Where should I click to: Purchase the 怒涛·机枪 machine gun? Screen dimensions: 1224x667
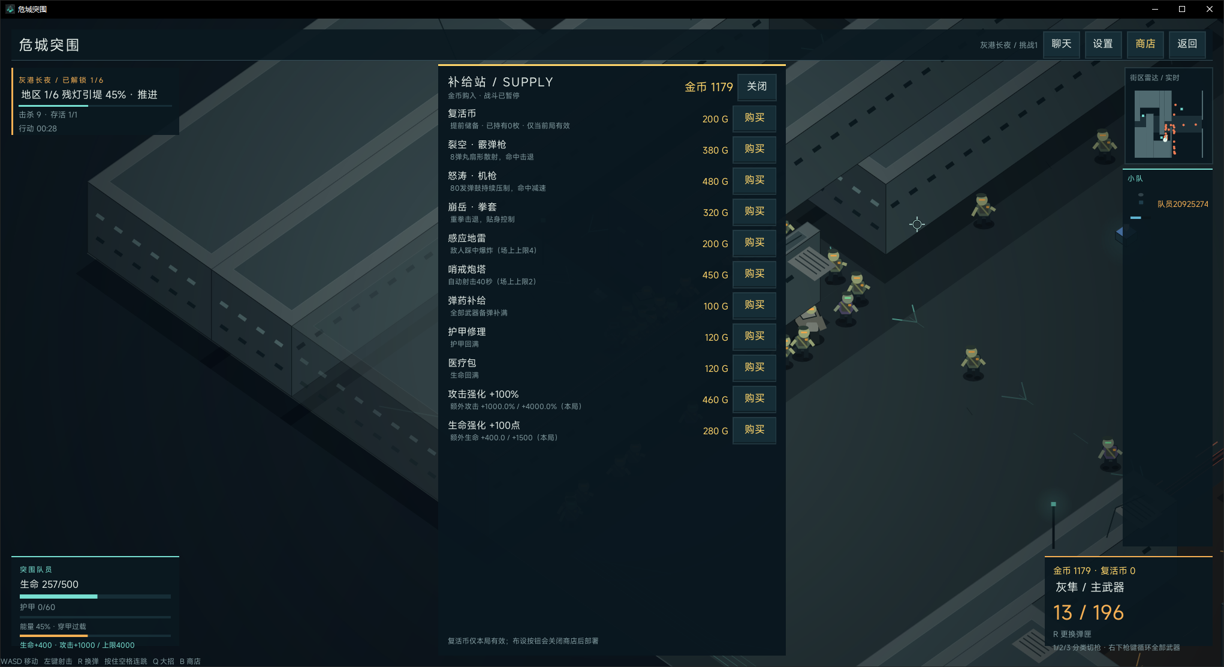tap(754, 181)
